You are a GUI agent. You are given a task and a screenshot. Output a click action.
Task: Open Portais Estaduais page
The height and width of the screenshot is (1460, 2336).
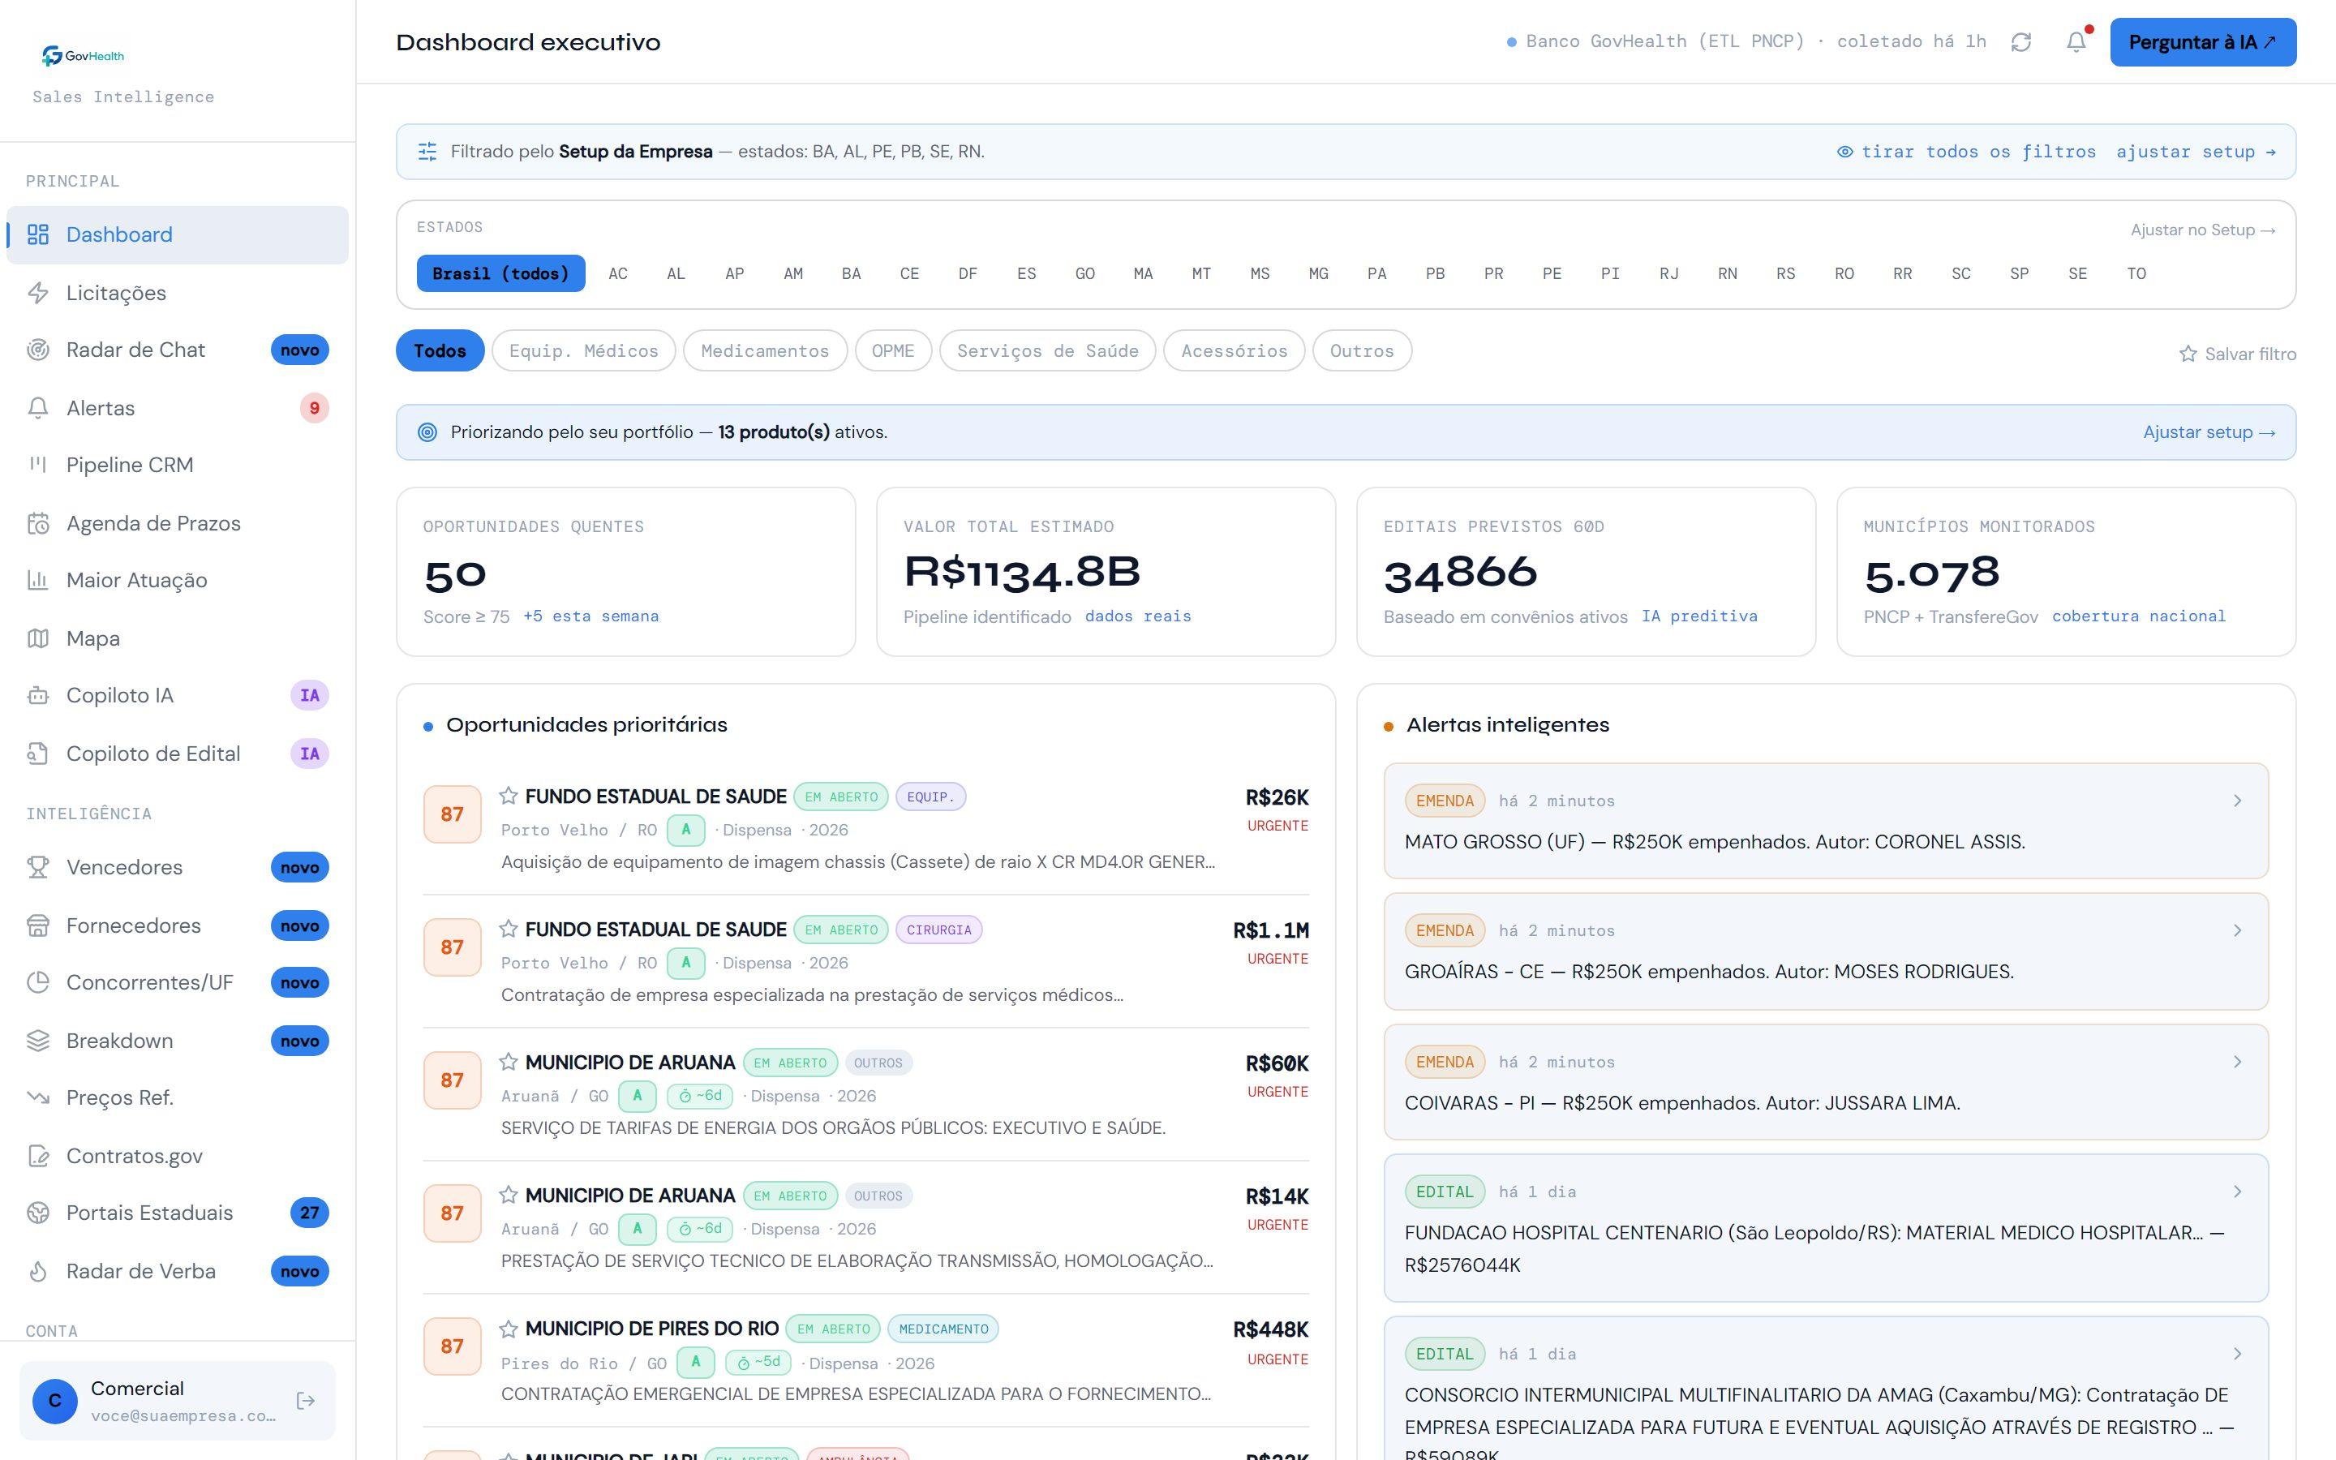[x=178, y=1213]
